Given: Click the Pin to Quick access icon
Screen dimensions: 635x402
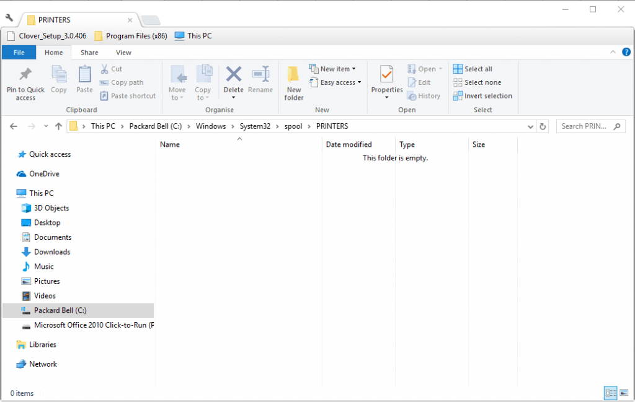Looking at the screenshot, I should 25,76.
